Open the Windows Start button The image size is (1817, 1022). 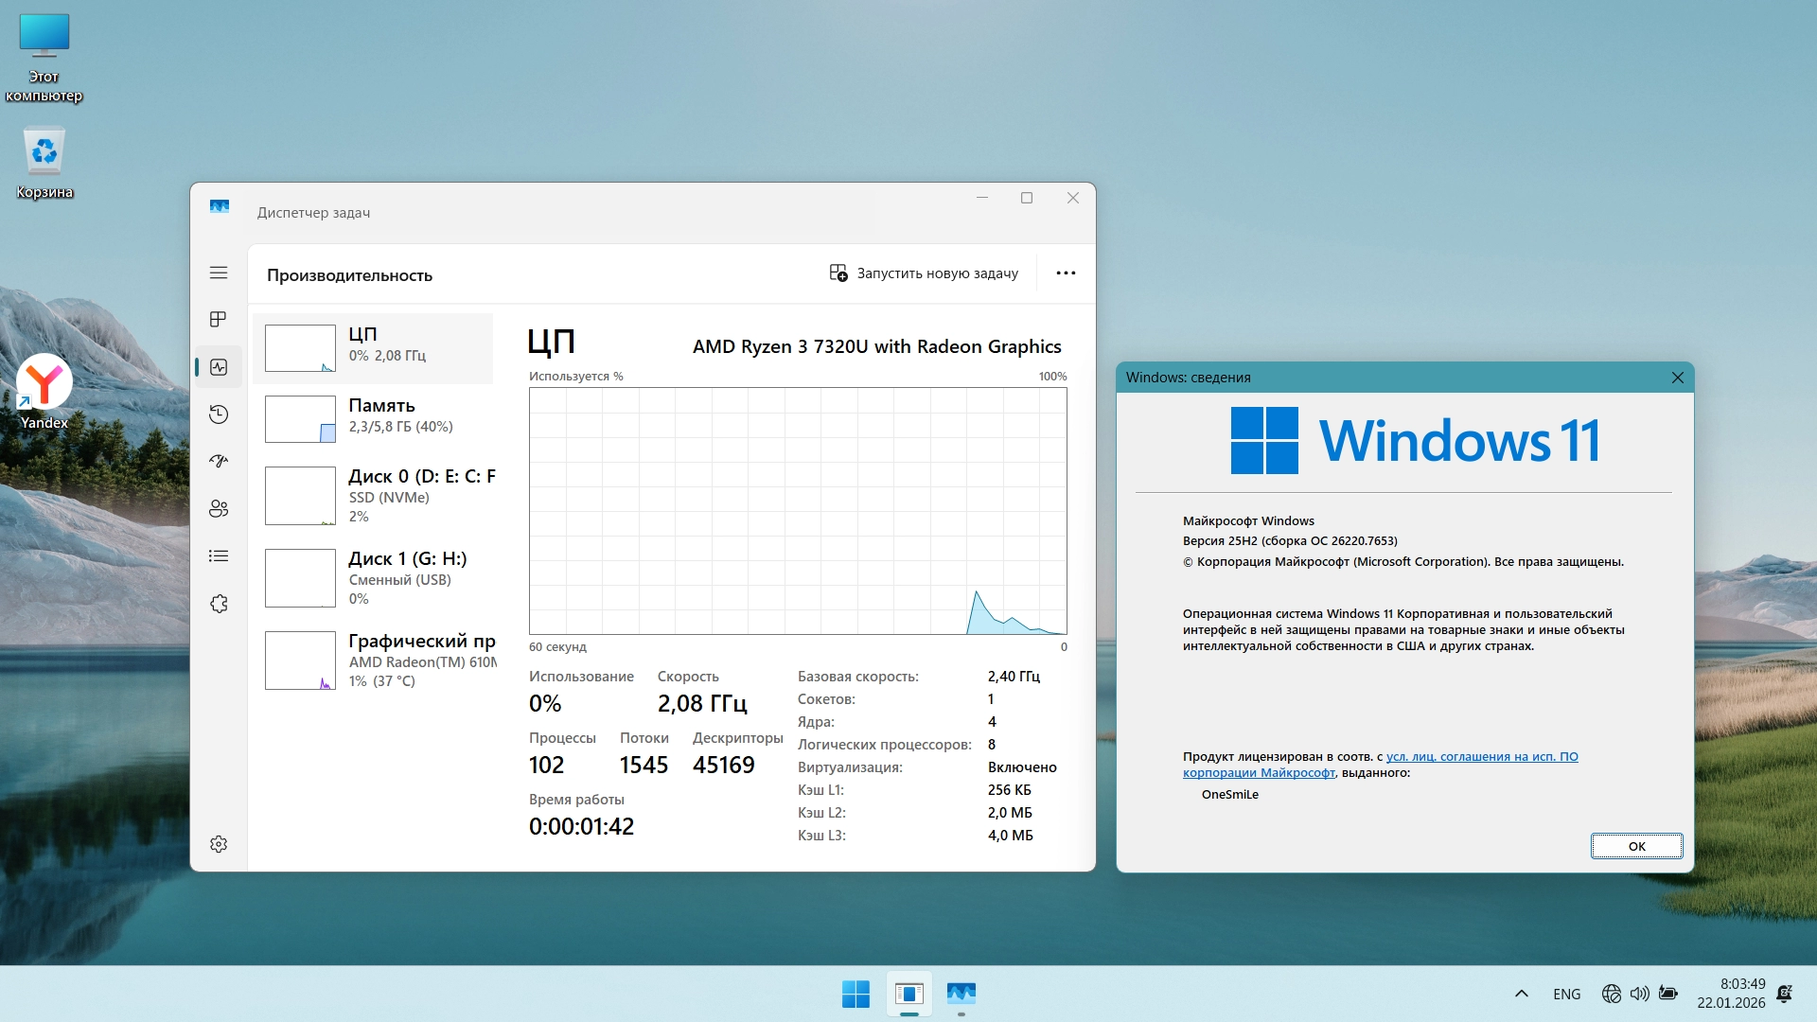[x=856, y=994]
